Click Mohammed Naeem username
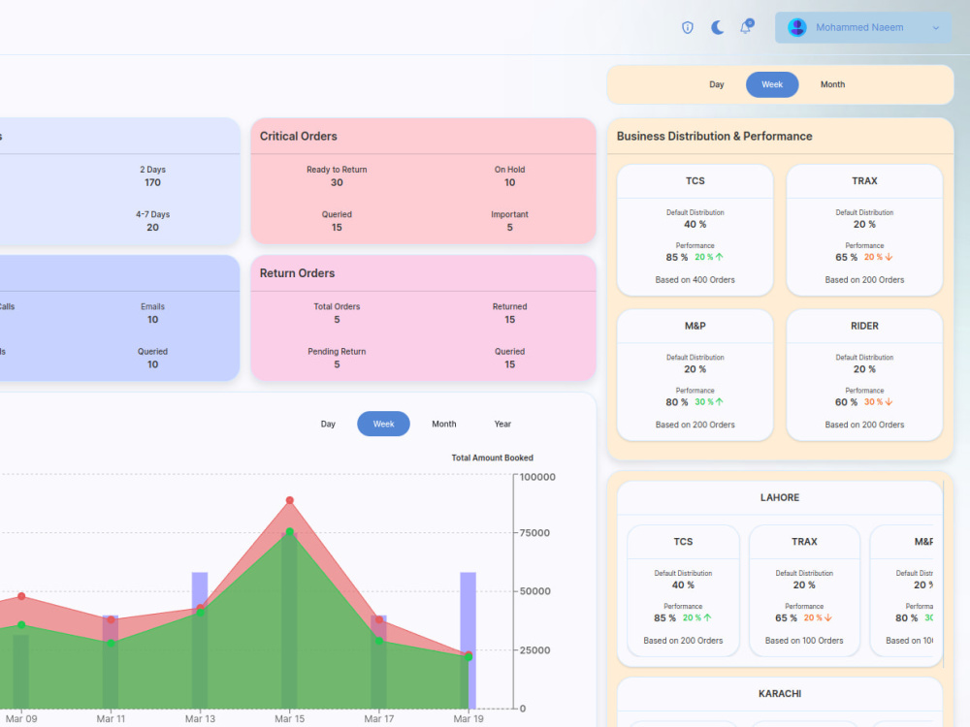Viewport: 970px width, 727px height. (x=859, y=28)
